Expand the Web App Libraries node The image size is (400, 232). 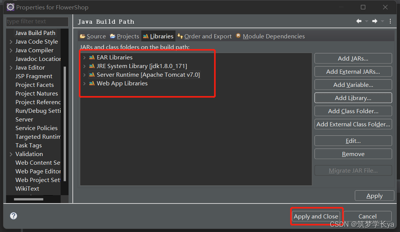click(84, 83)
